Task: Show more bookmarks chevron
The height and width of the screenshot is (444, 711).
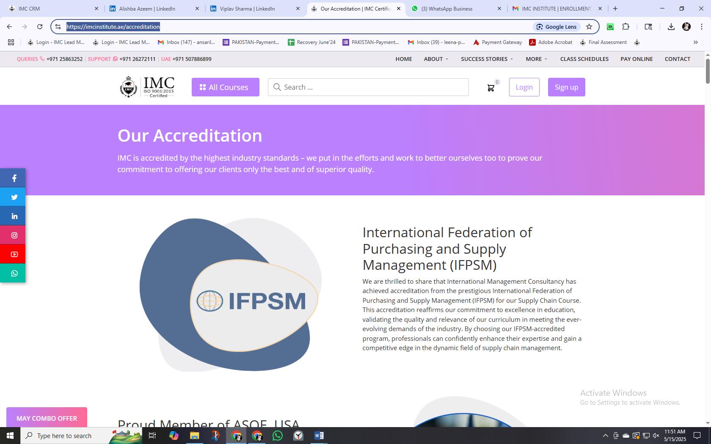Action: coord(695,42)
